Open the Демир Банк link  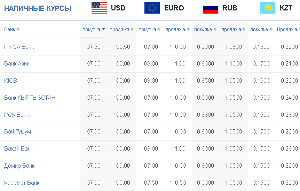click(19, 166)
